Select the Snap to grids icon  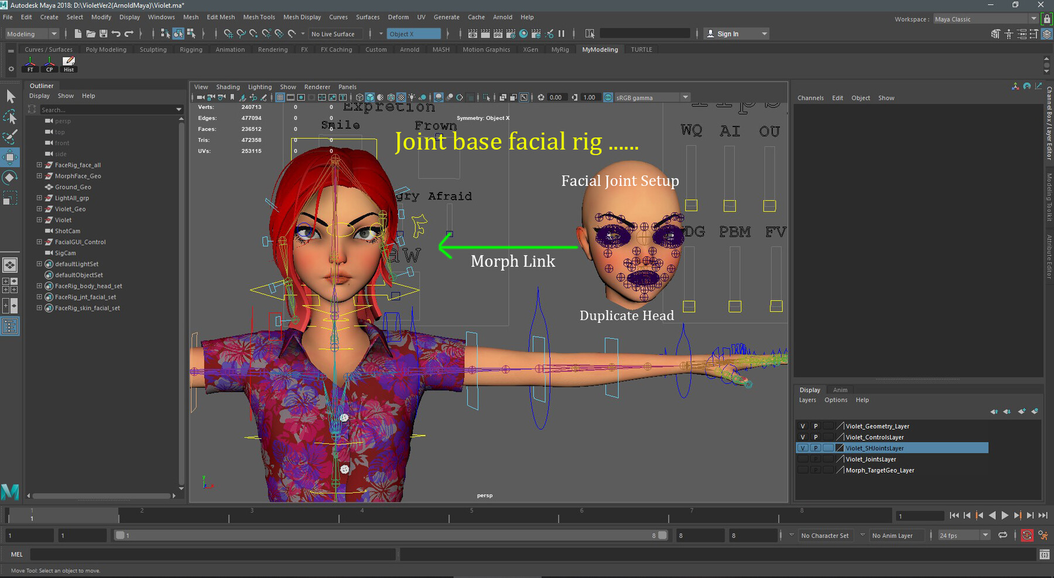click(229, 33)
